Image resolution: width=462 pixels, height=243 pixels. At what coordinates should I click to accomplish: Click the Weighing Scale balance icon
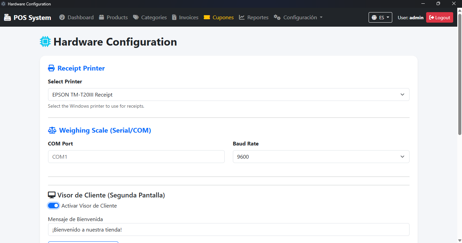click(x=52, y=130)
